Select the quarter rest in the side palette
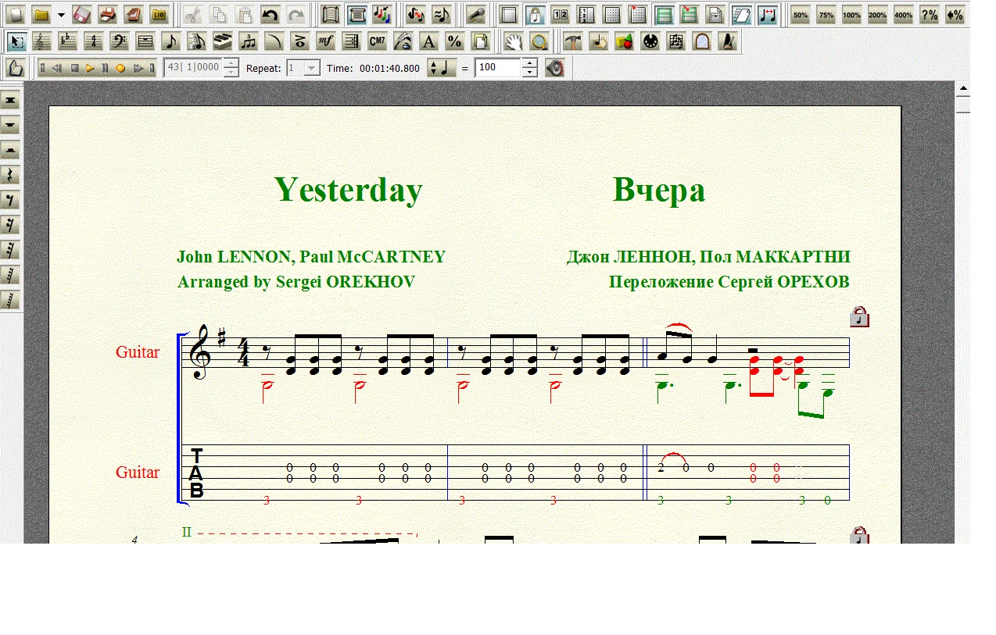The width and height of the screenshot is (996, 635). [11, 175]
